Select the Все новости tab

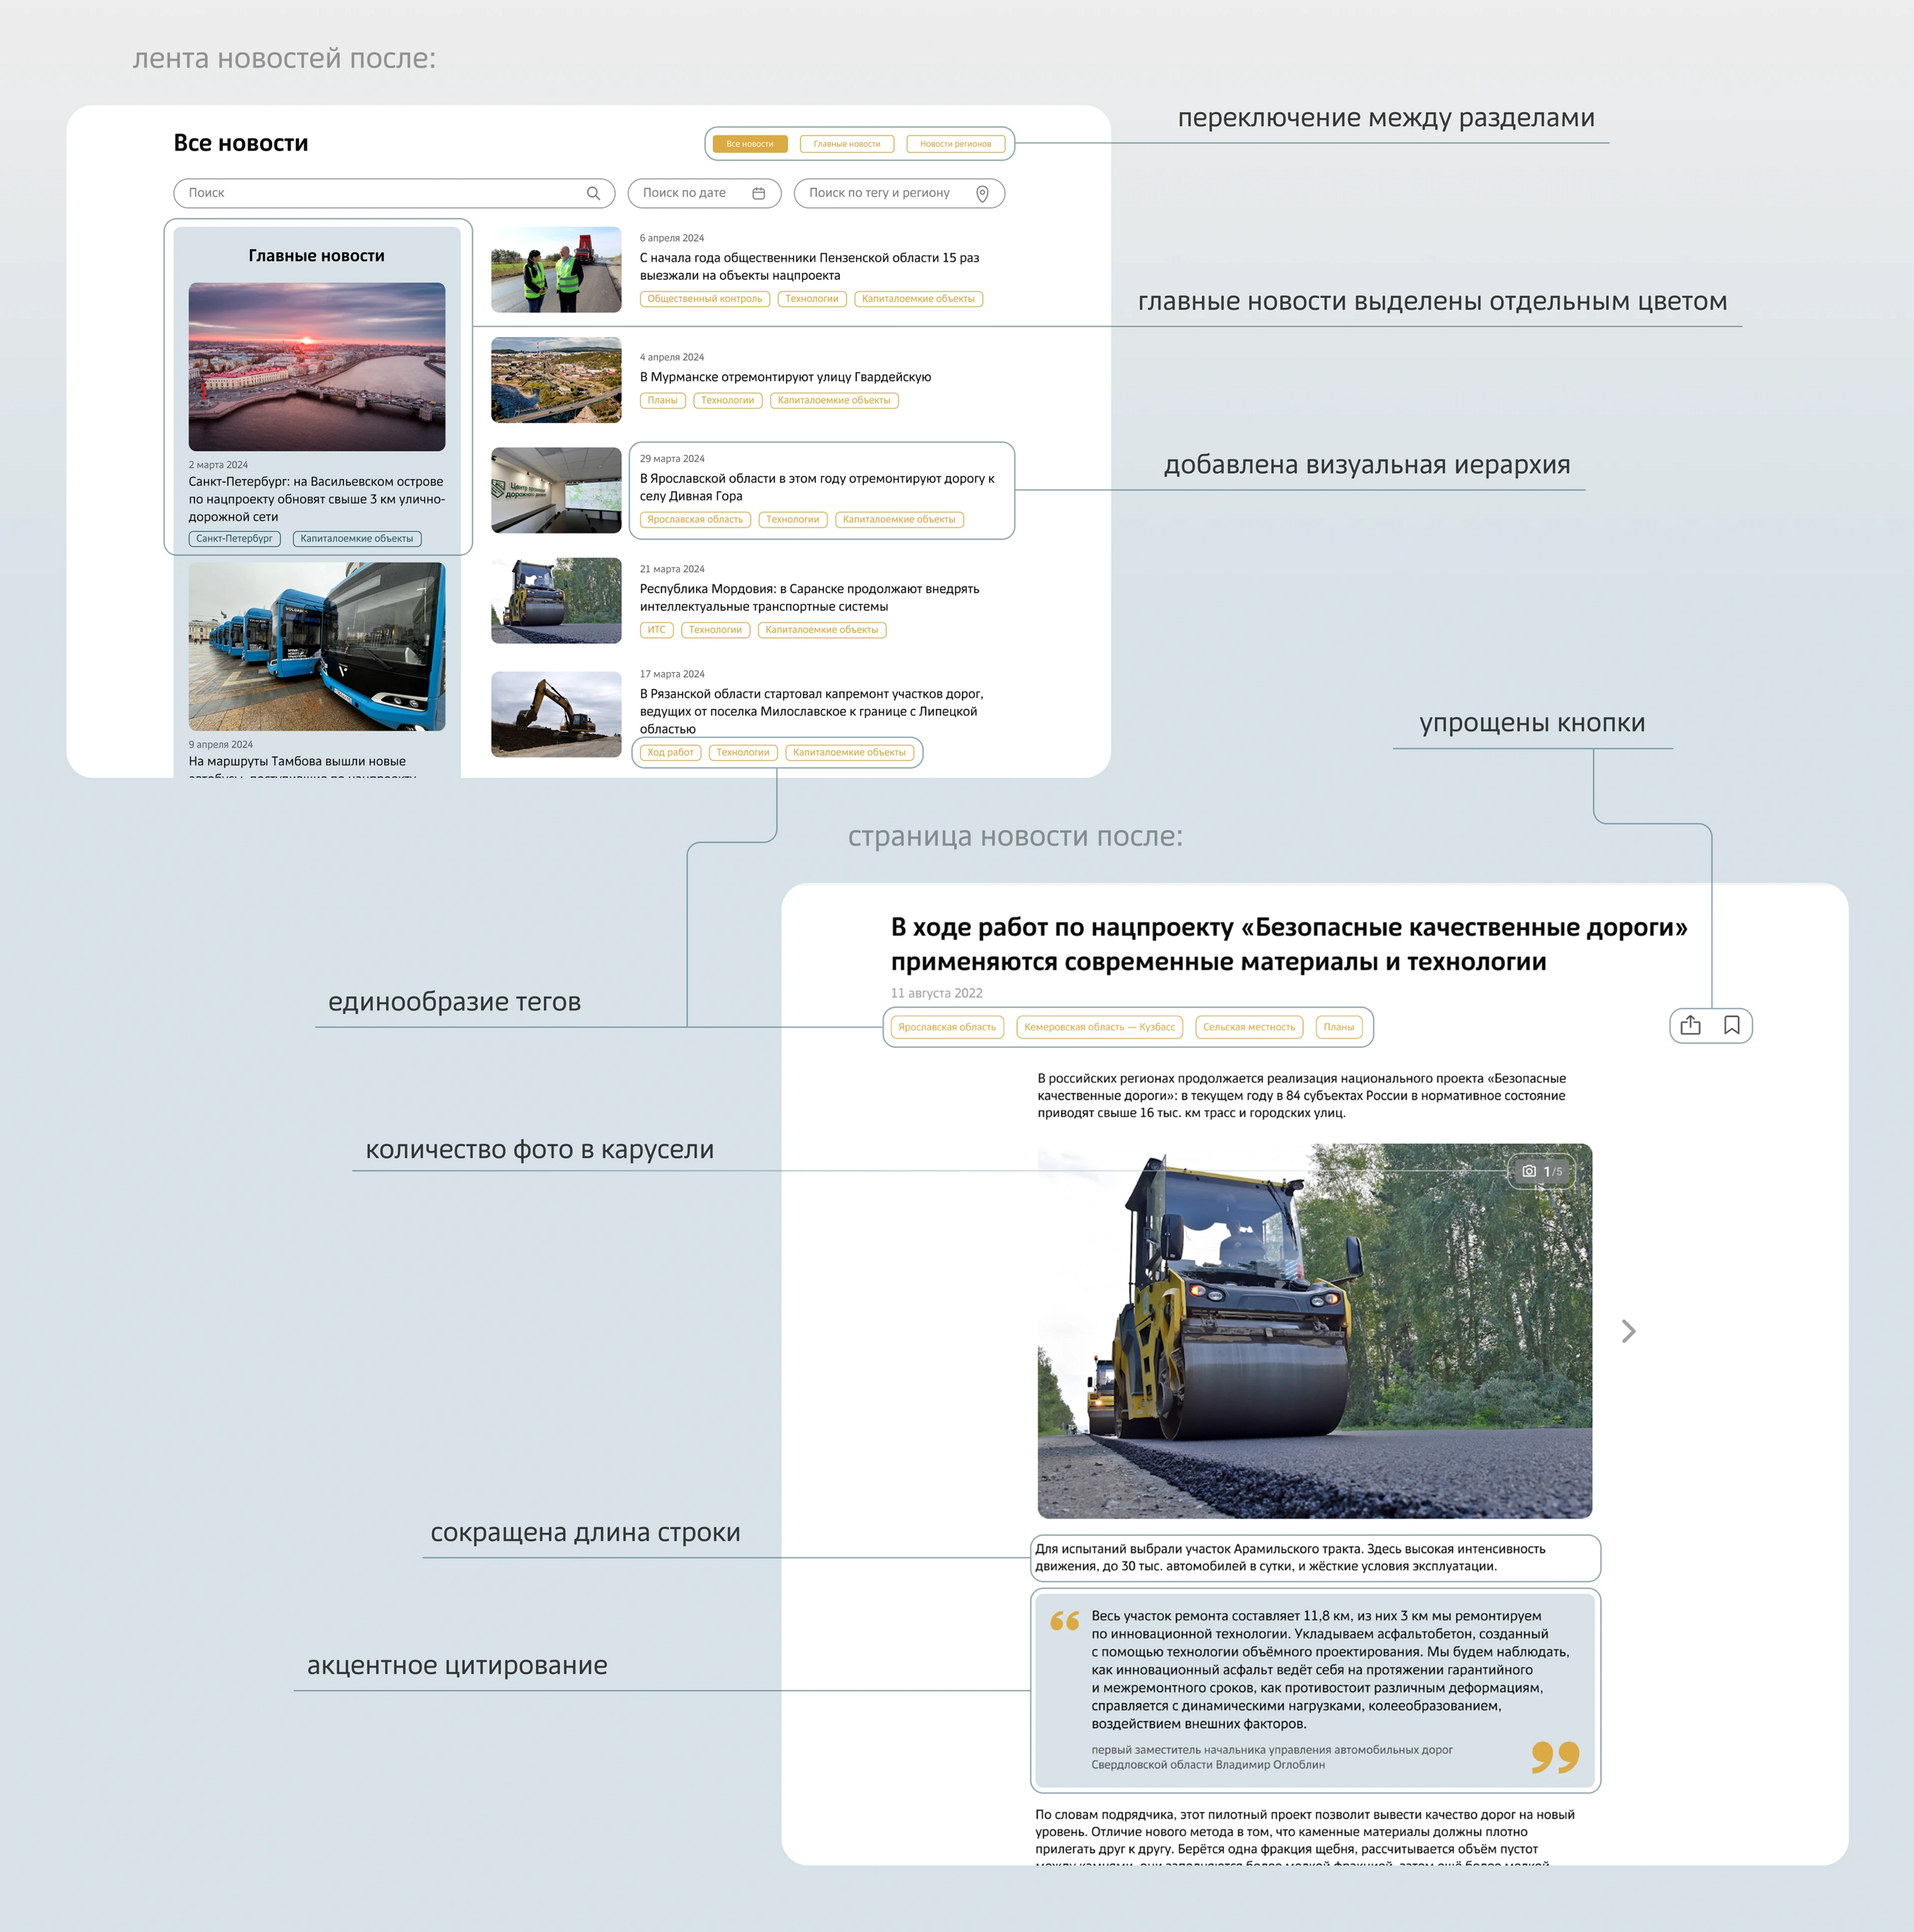(749, 144)
